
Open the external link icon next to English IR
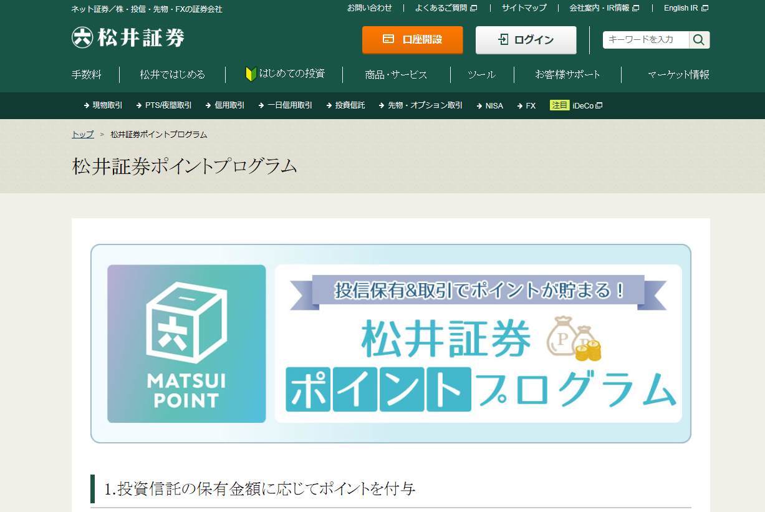706,7
